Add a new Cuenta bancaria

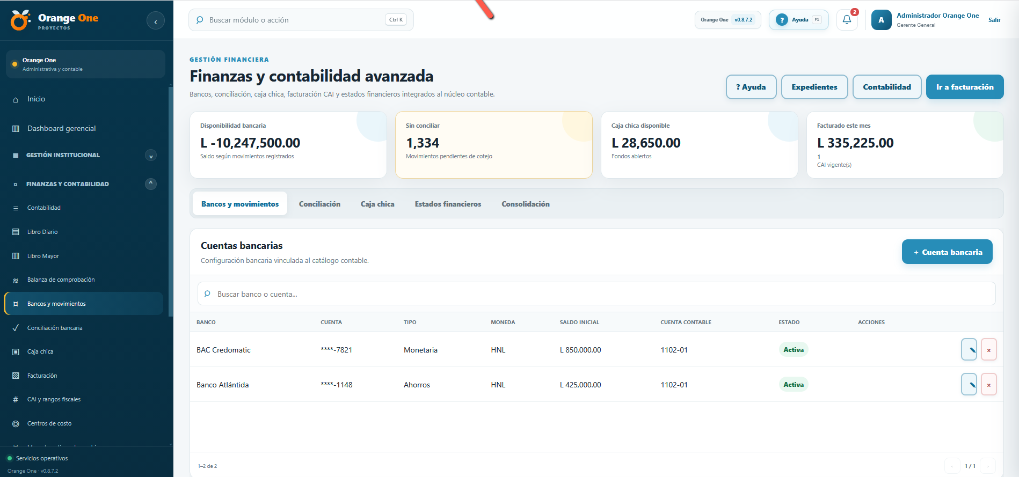947,252
